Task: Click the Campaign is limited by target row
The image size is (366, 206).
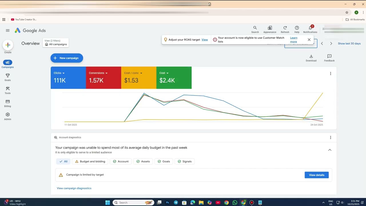Action: (x=194, y=175)
